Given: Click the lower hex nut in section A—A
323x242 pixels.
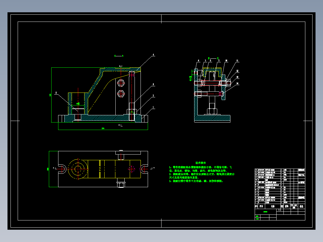Looking at the screenshot, I should pos(121,94).
